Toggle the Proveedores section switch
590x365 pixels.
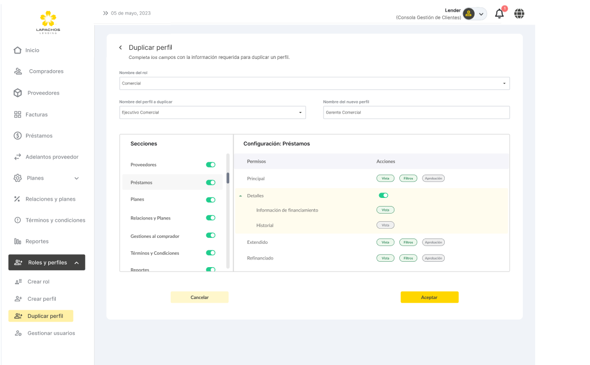pyautogui.click(x=211, y=164)
